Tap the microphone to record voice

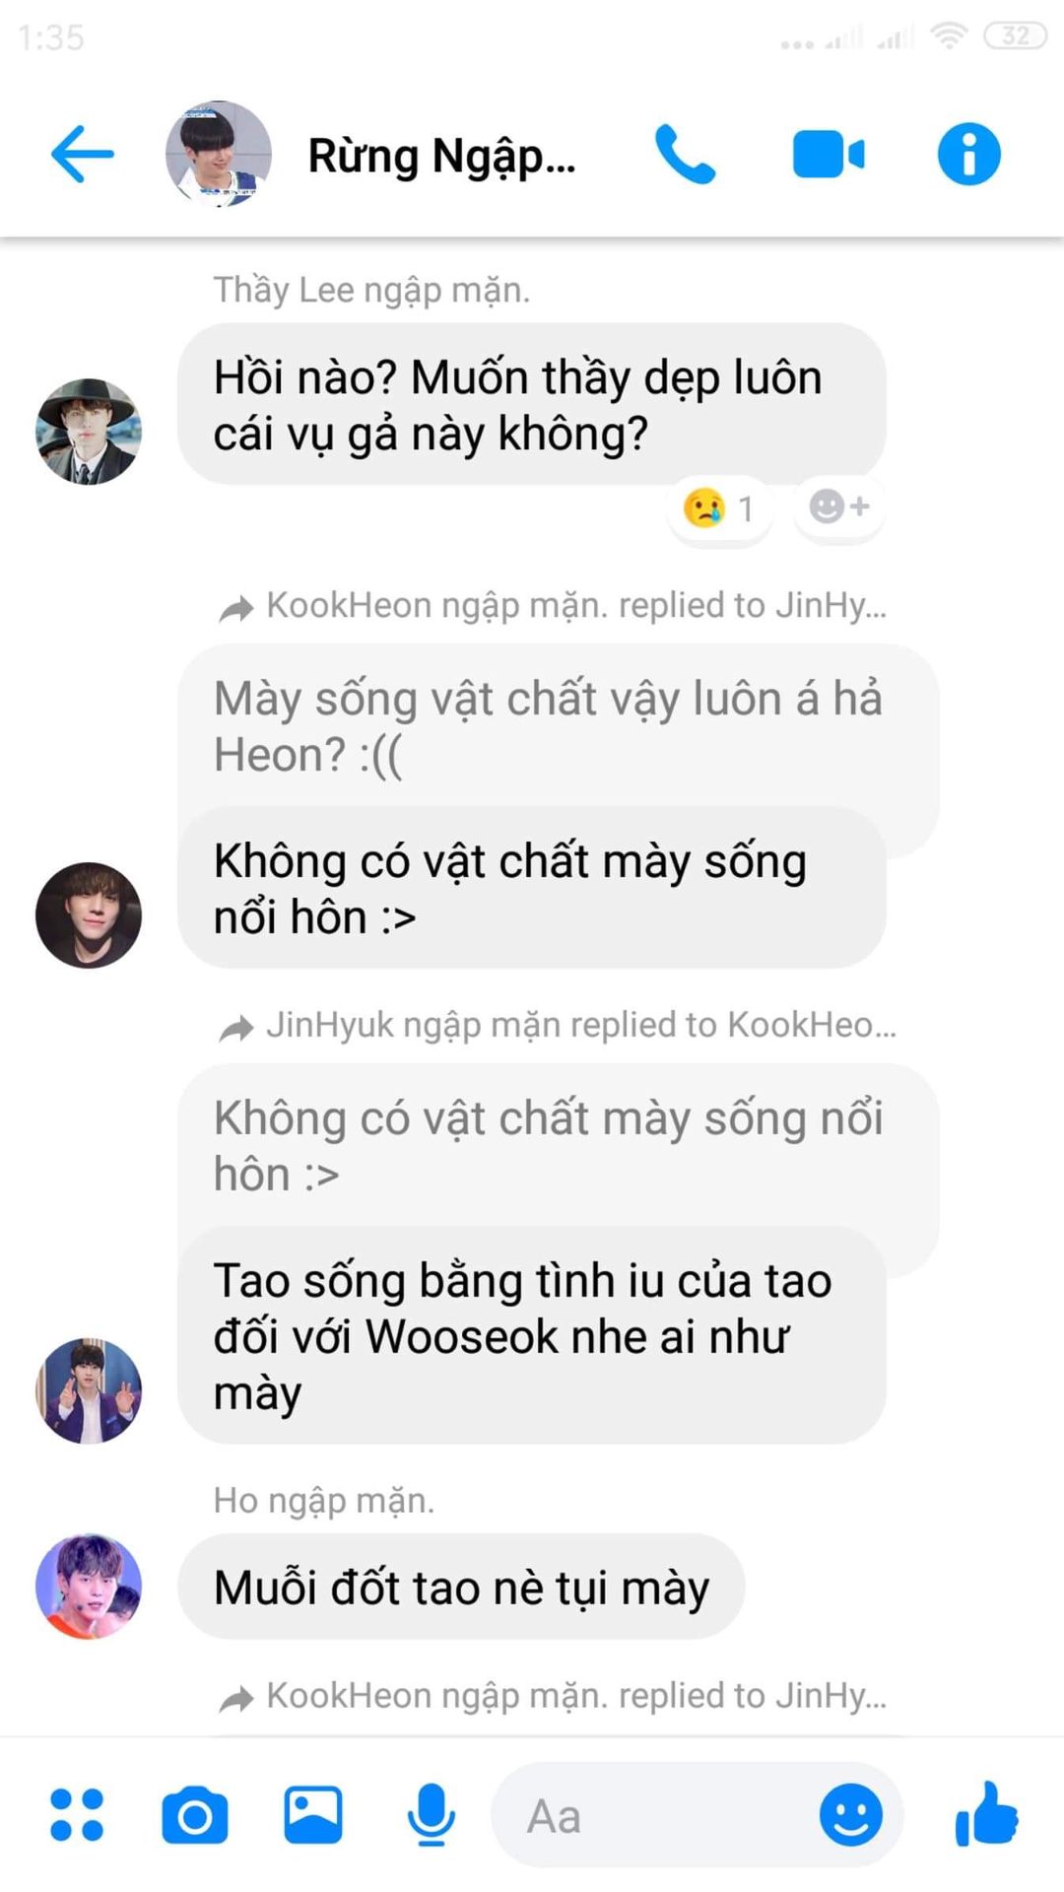(x=432, y=1815)
